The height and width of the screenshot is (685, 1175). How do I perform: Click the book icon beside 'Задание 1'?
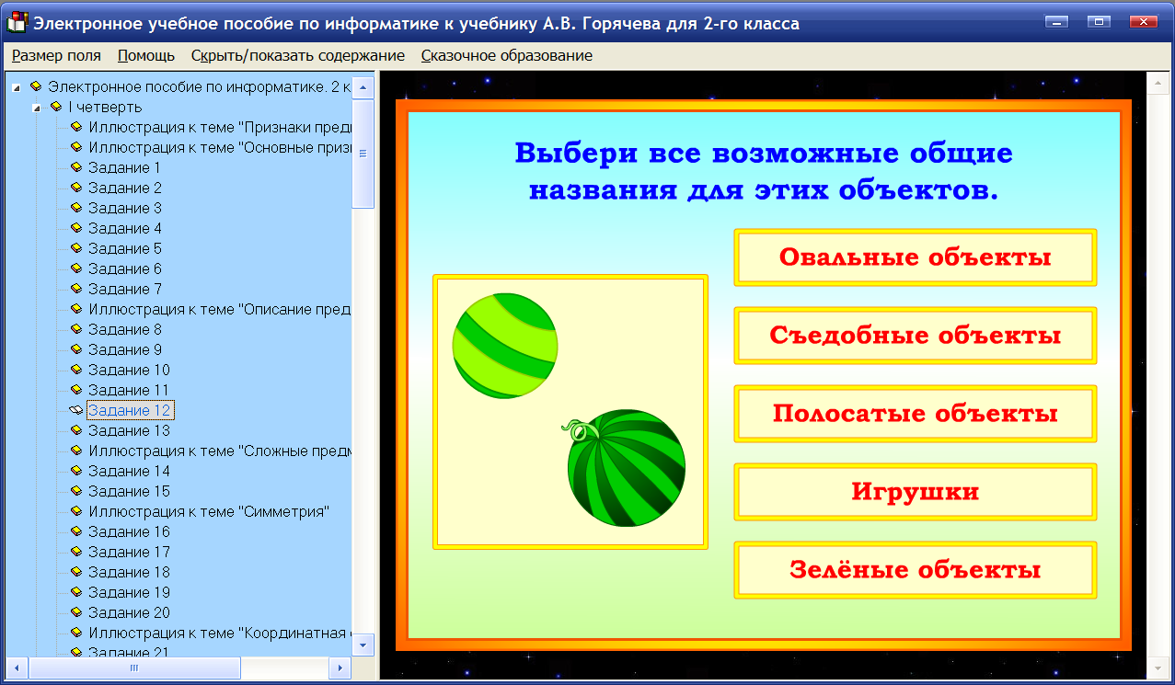click(x=75, y=167)
